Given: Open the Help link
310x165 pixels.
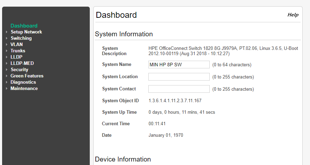Looking at the screenshot, I should pyautogui.click(x=293, y=15).
